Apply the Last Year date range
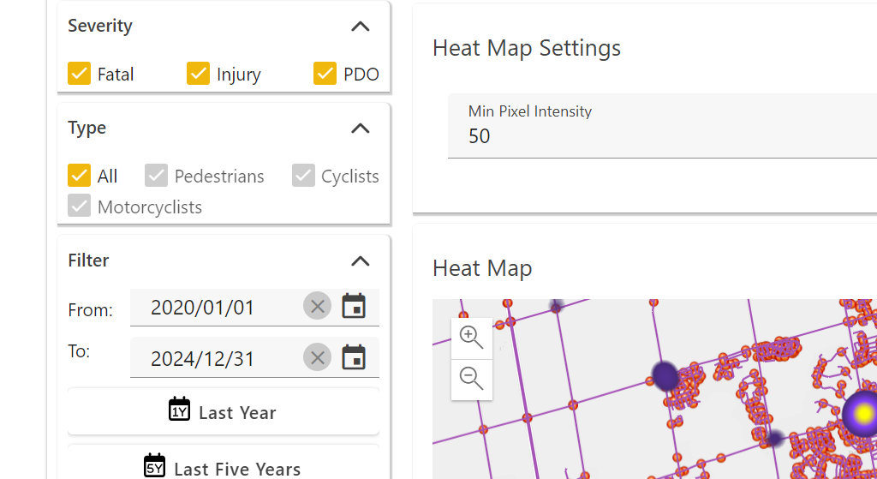The width and height of the screenshot is (877, 479). coord(223,411)
